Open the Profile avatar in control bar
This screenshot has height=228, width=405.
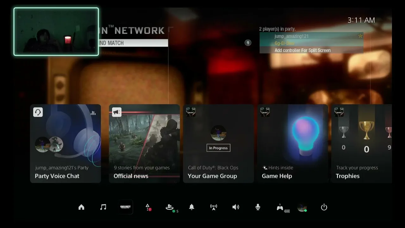(302, 207)
